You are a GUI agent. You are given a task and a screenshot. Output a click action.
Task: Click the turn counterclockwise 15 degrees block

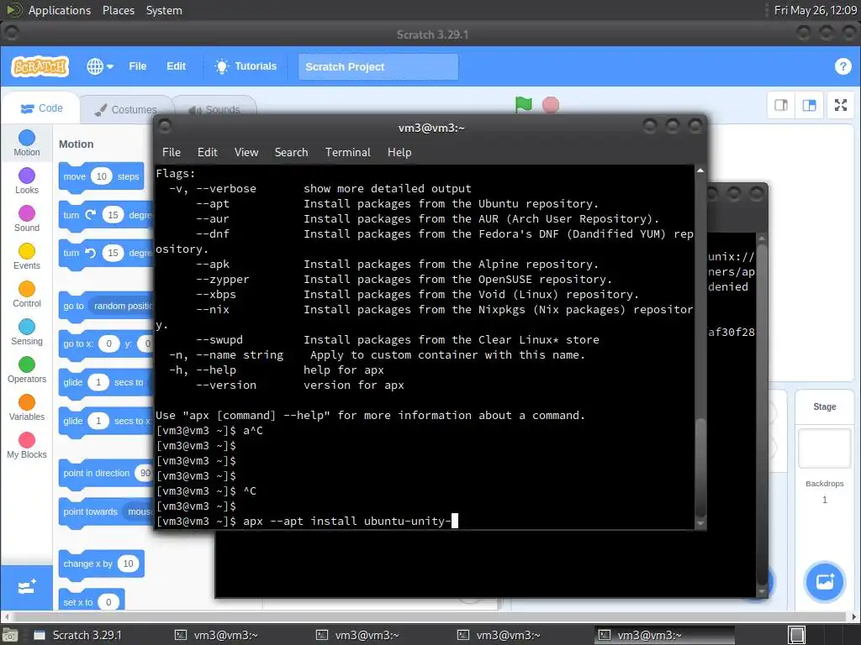pos(107,253)
